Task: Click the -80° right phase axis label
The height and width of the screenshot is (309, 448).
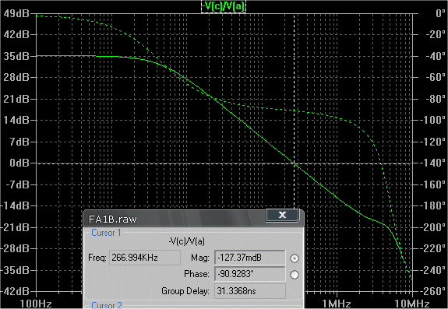Action: pos(436,99)
